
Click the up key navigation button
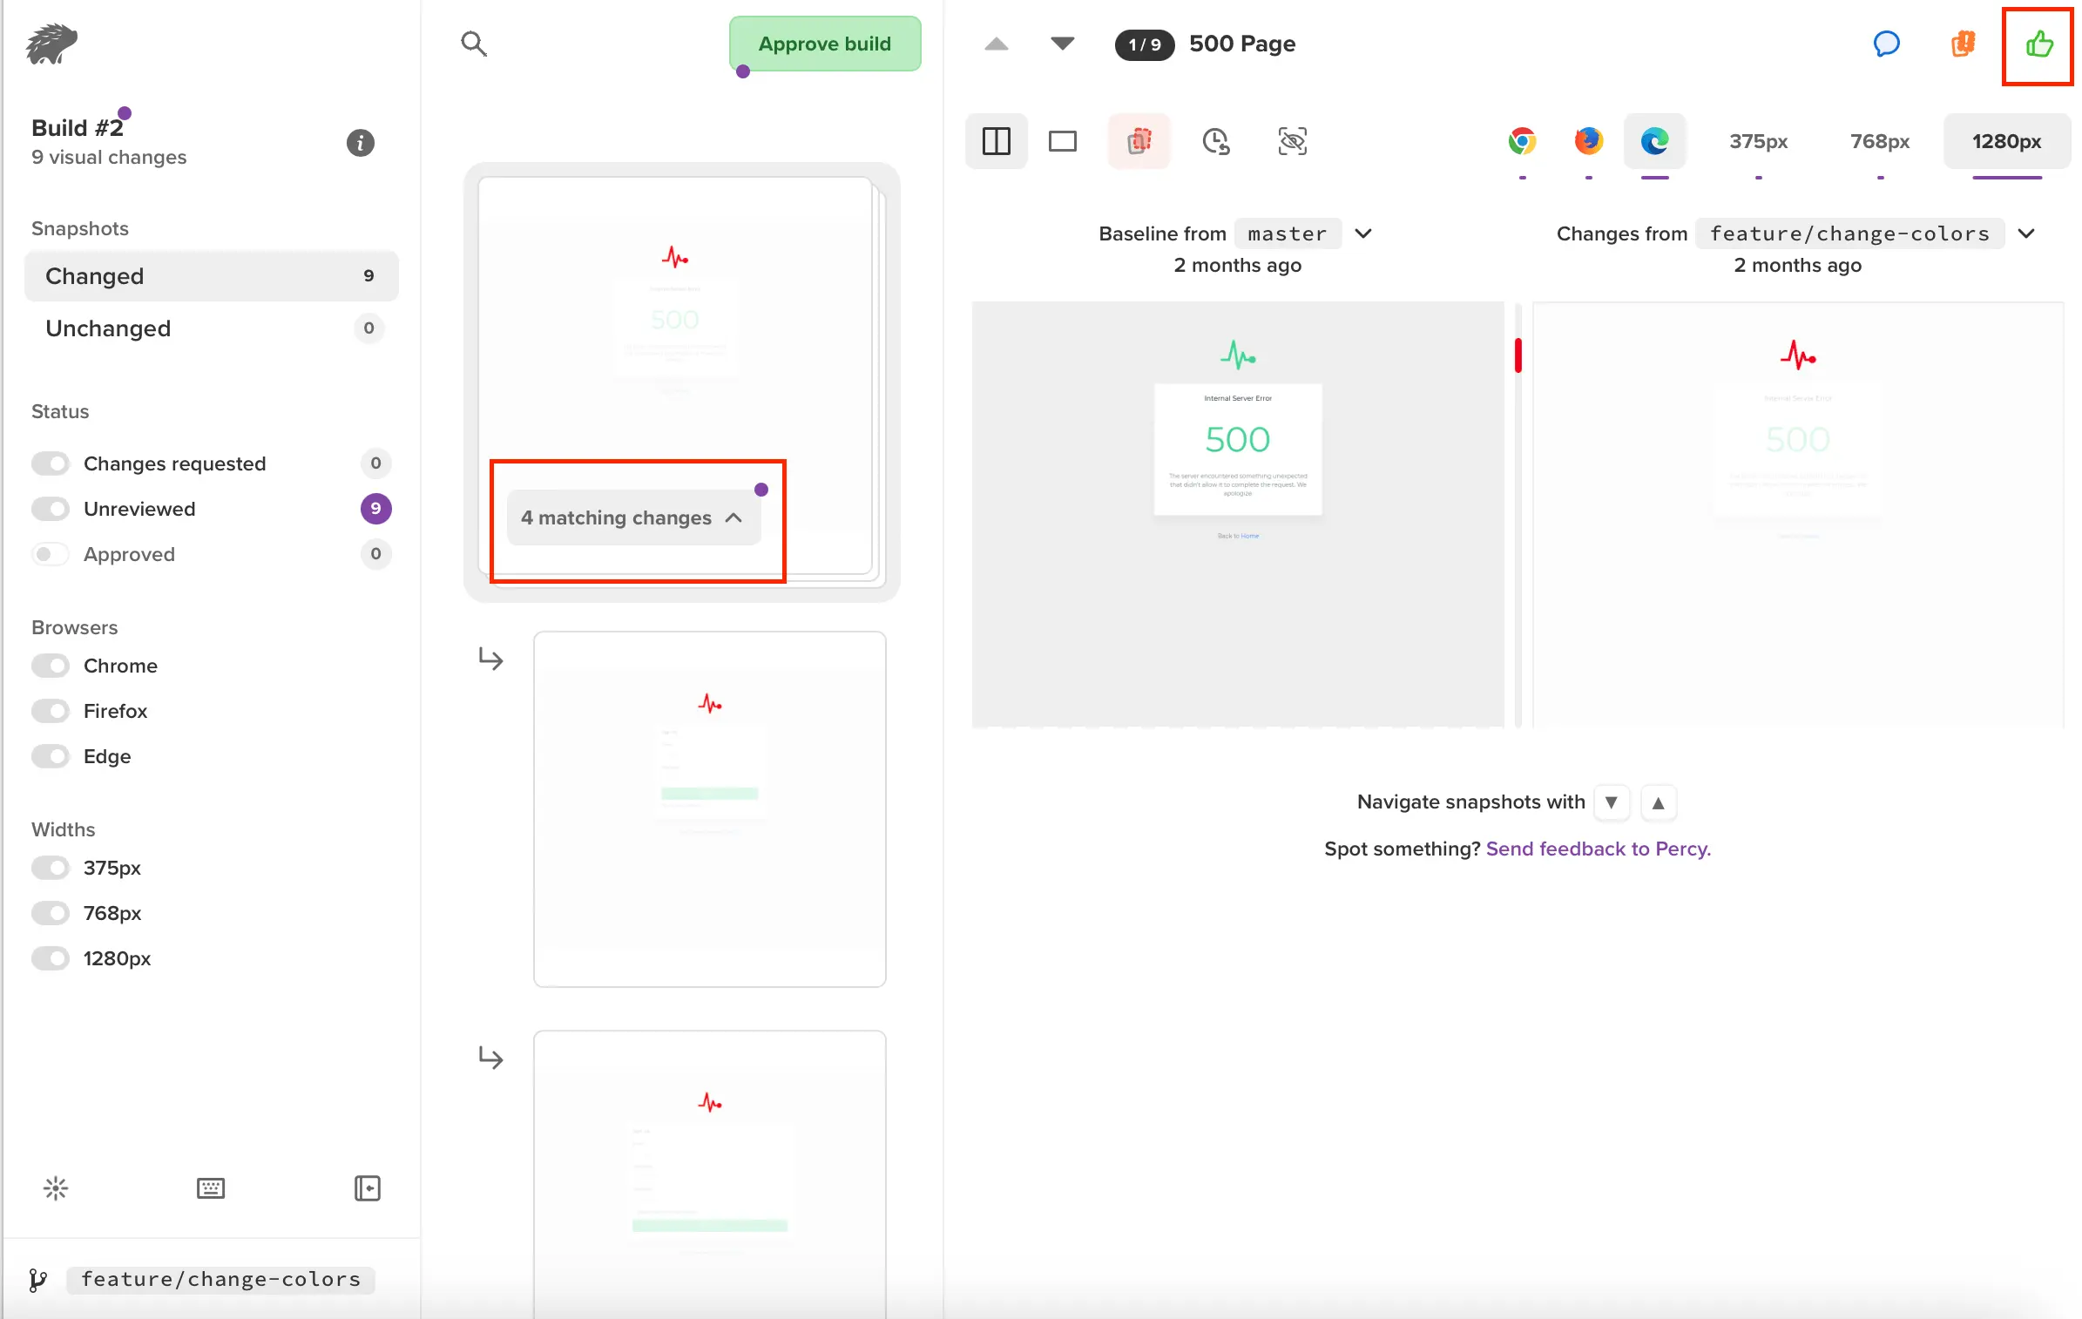(1658, 802)
